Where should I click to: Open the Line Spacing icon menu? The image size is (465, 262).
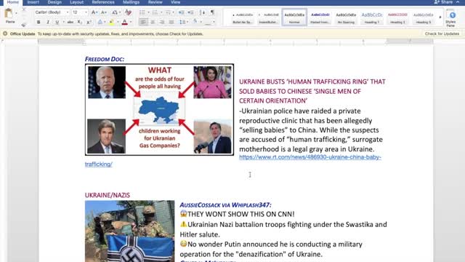pos(182,22)
